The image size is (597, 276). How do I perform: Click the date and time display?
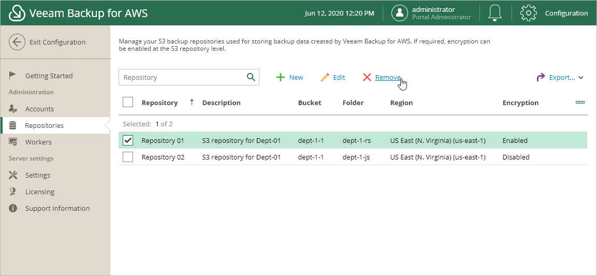tap(340, 13)
